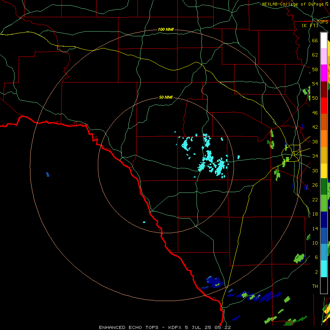Viewport: 330px width, 330px height.
Task: Click the 'NEXLAB-College of DuPage' credit text
Action: [x=293, y=4]
